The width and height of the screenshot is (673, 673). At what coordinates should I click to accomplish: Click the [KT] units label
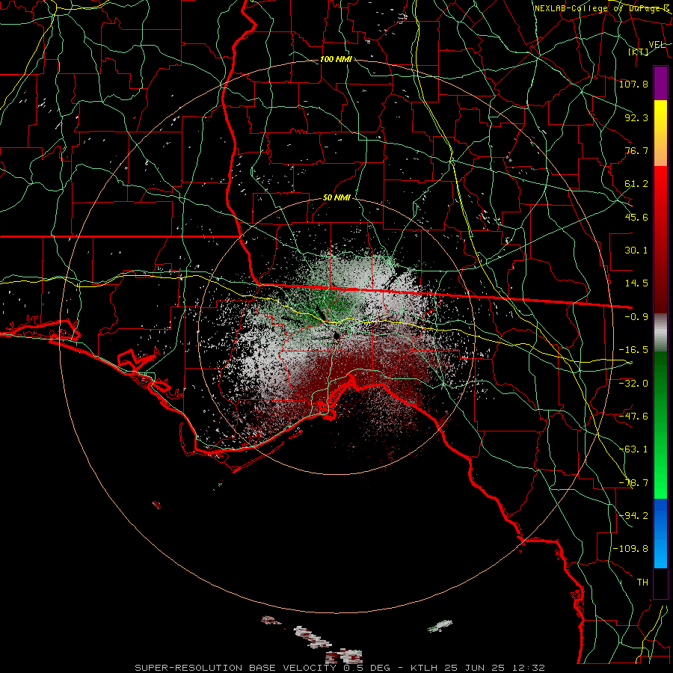(639, 52)
